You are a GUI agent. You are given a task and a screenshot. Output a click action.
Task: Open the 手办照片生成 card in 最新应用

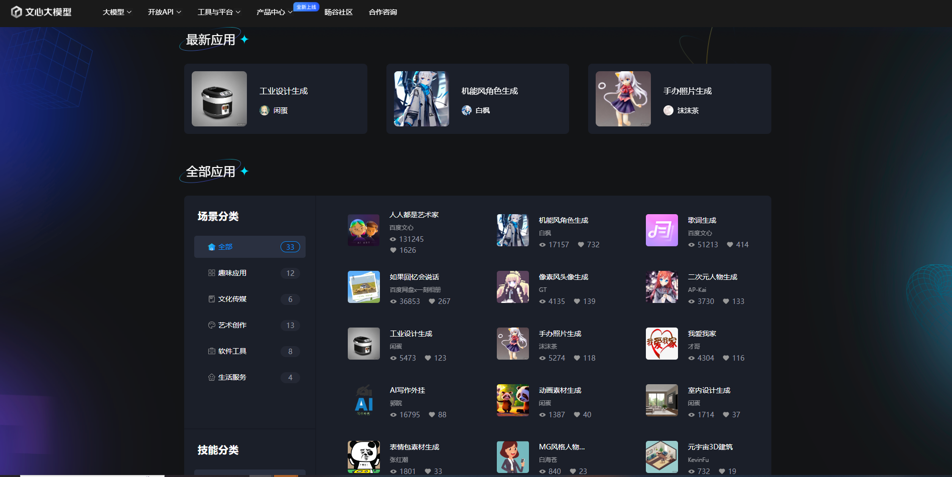pyautogui.click(x=679, y=99)
